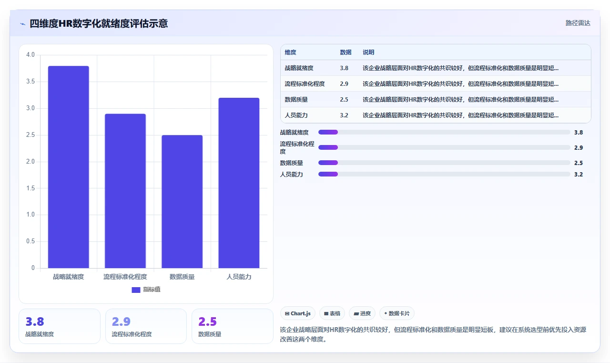This screenshot has height=363, width=610.
Task: Select the 战略就绪度 bar in chart
Action: tap(69, 167)
